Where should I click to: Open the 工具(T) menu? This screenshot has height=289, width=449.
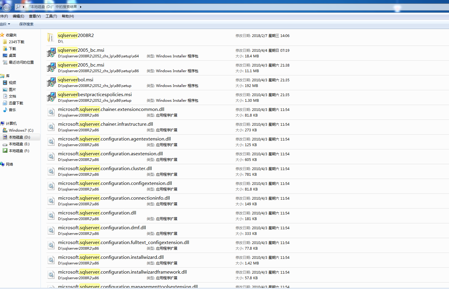pos(51,16)
